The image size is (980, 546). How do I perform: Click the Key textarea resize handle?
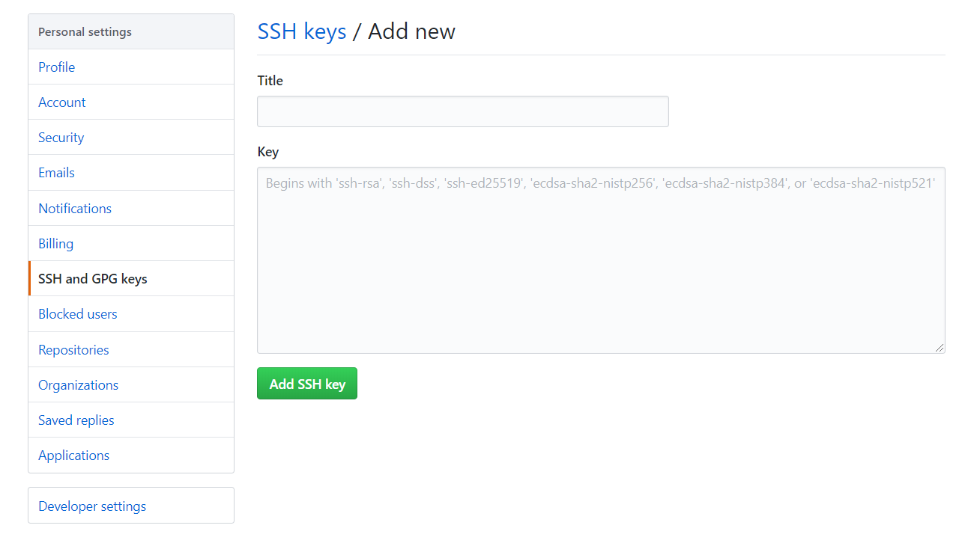coord(940,349)
